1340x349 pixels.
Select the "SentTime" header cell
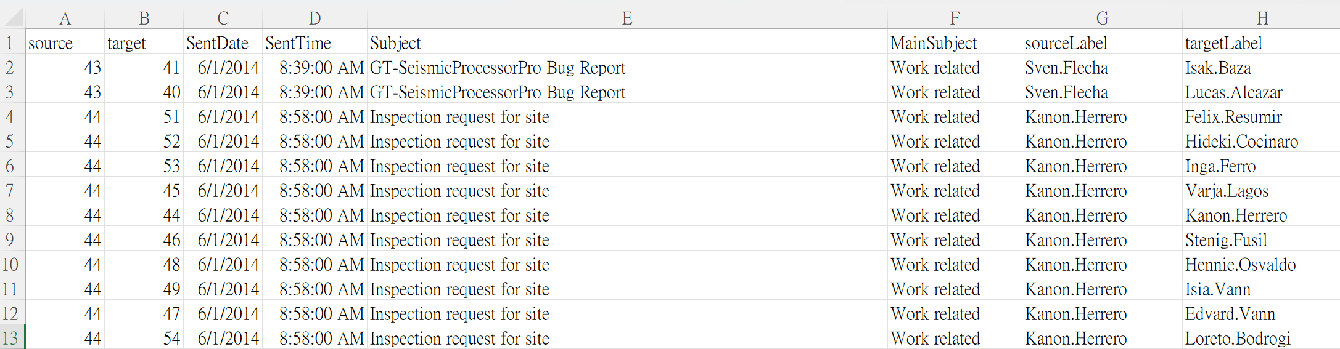tap(314, 43)
